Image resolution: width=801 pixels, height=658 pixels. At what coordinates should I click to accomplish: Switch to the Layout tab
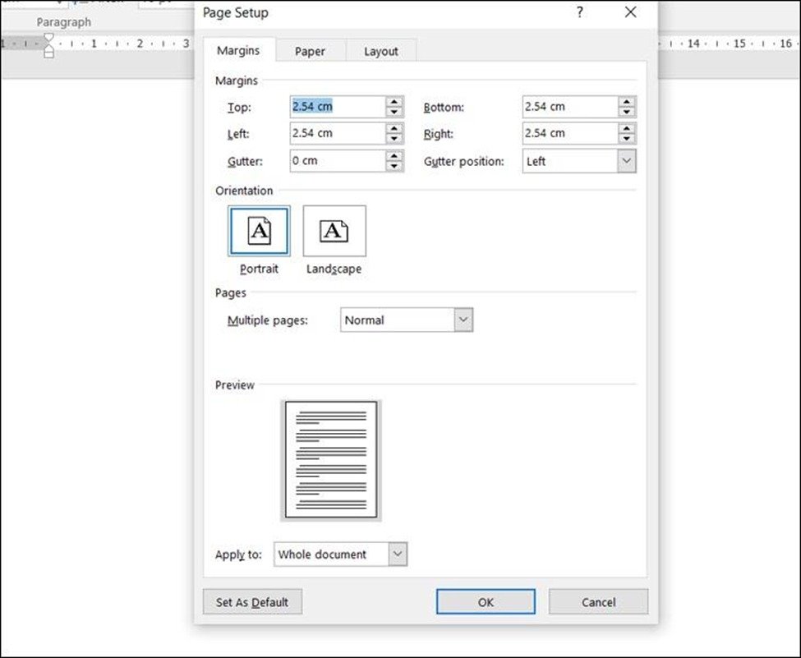point(381,51)
